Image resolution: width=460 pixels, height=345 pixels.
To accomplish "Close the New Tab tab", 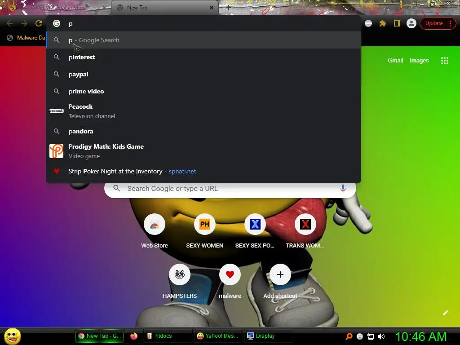I will coord(212,8).
